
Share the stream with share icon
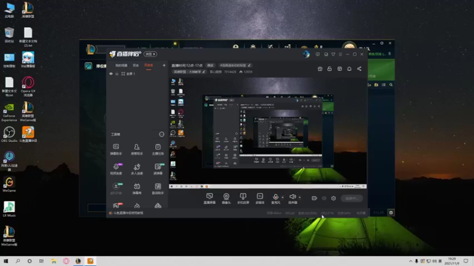point(359,69)
